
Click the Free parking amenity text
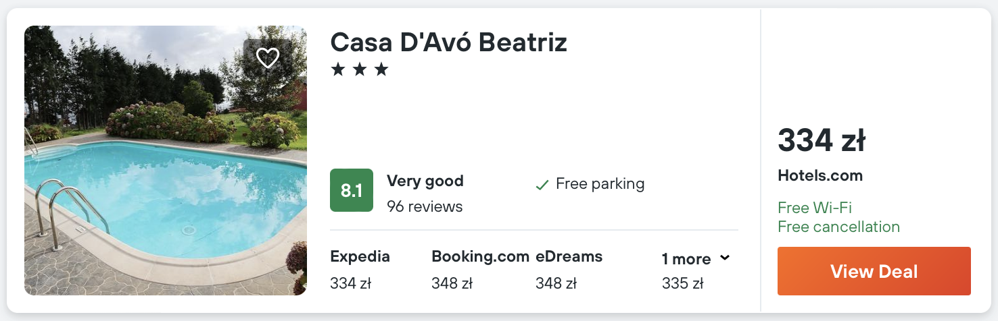point(600,183)
